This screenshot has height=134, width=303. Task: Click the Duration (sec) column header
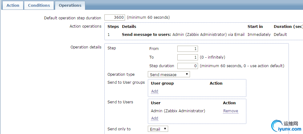[288, 27]
